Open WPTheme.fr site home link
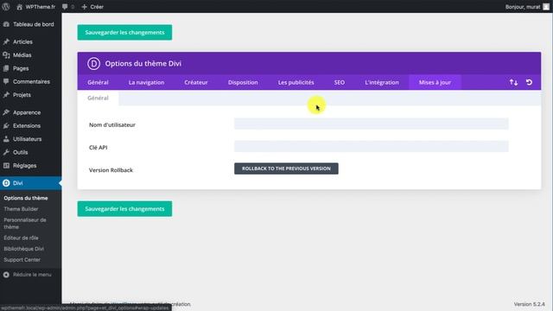This screenshot has width=553, height=311. click(x=36, y=7)
